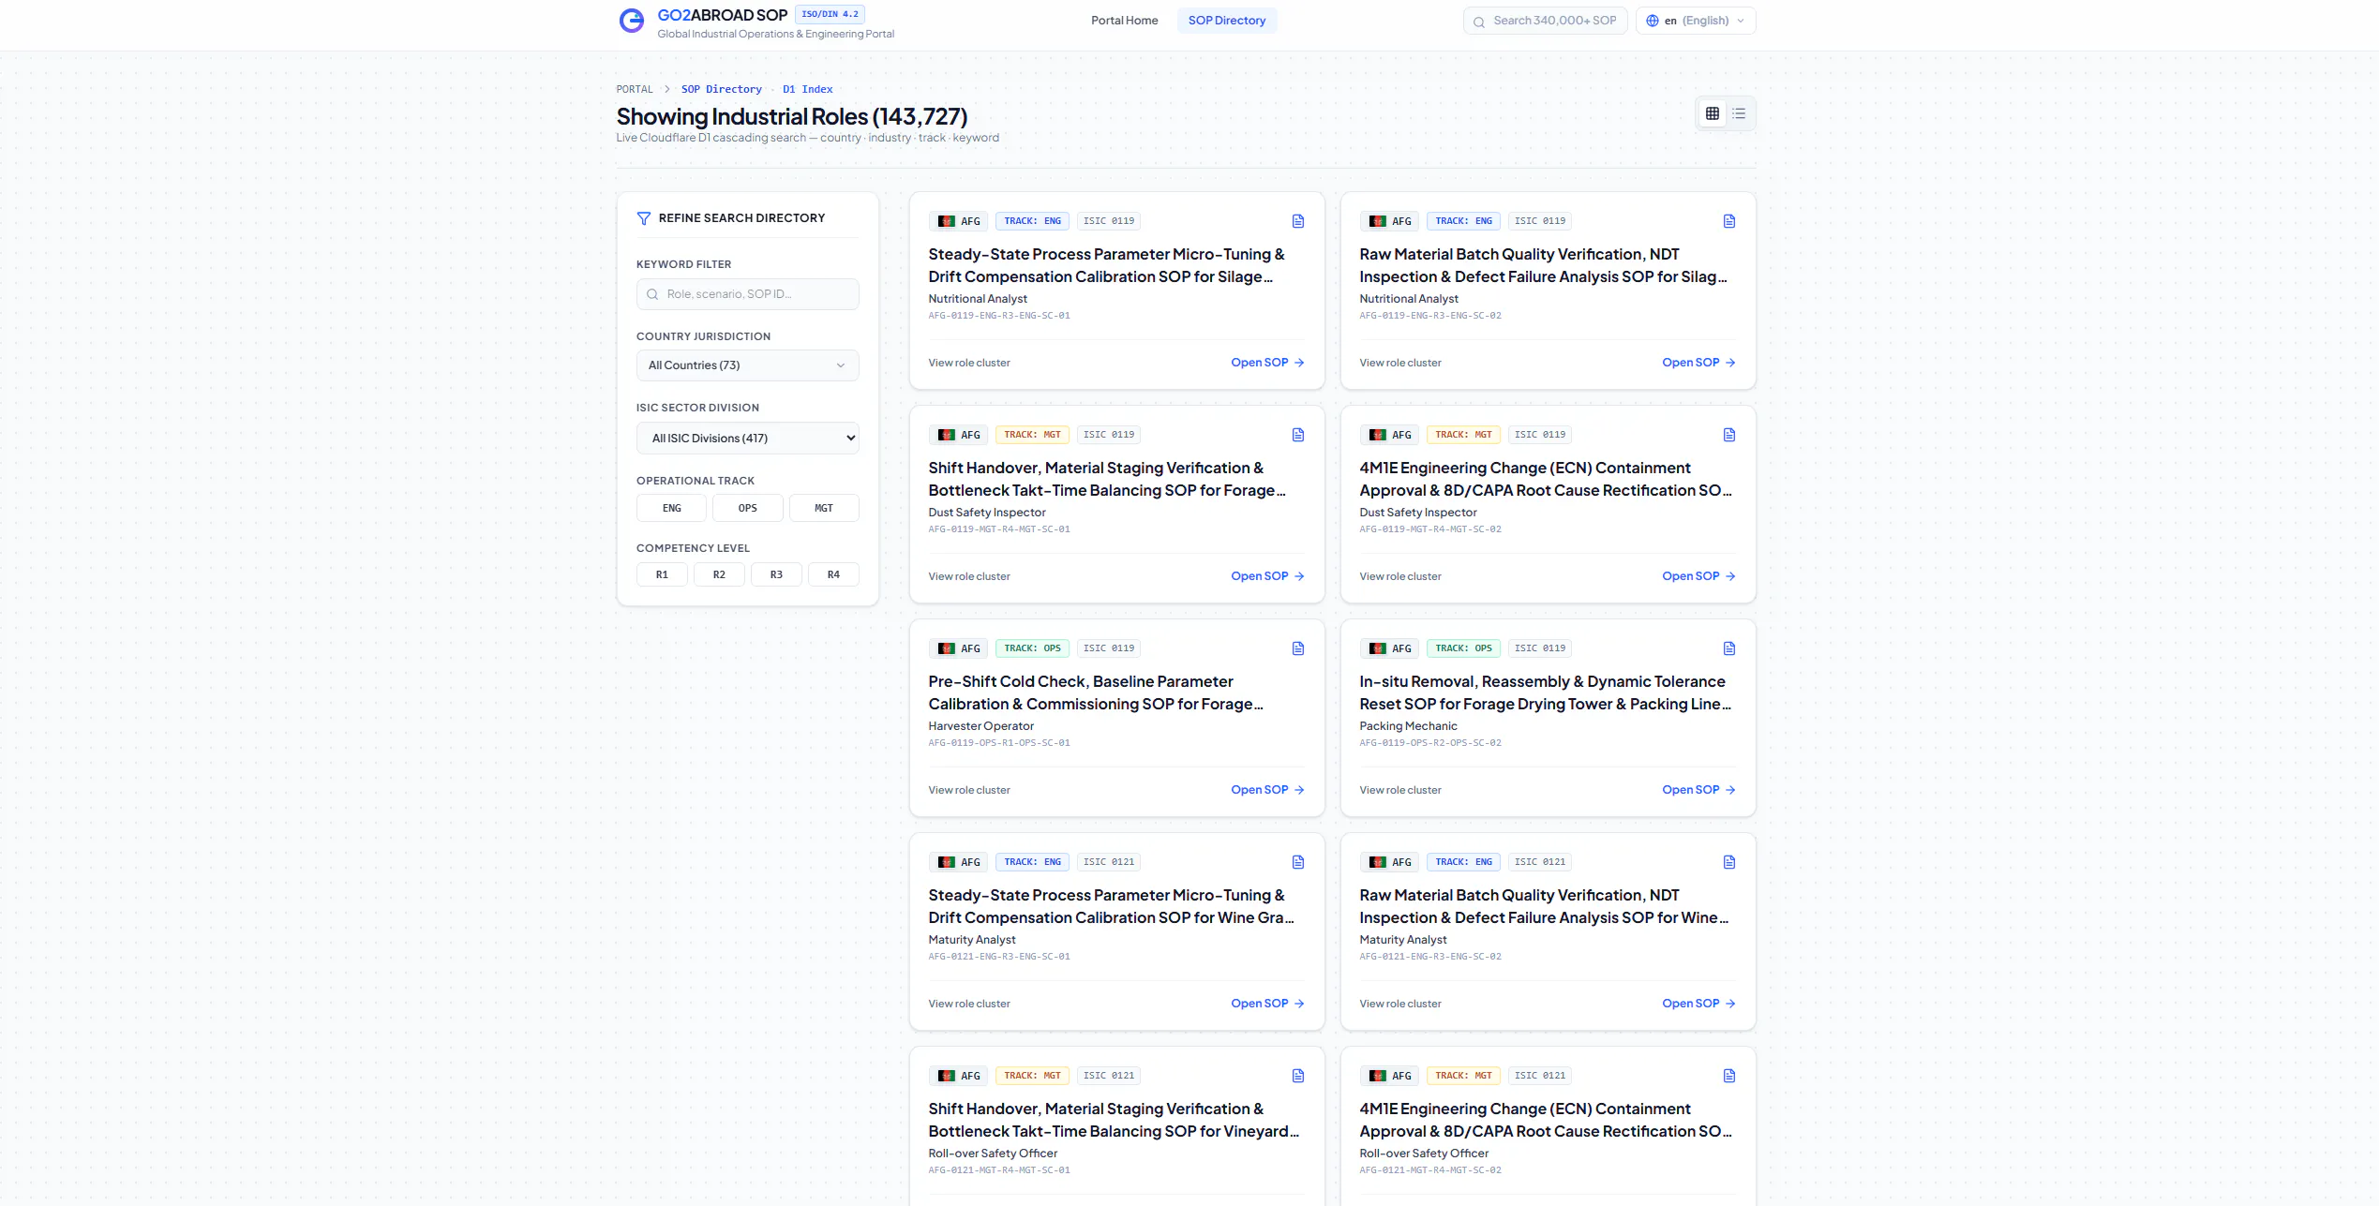Click document icon on AFG-0121-MGT-R4-MGT-SC-02 card

tap(1729, 1076)
